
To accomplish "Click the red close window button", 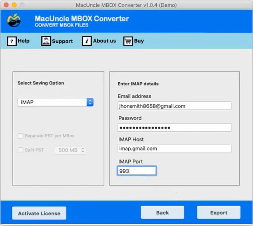I will pos(6,5).
